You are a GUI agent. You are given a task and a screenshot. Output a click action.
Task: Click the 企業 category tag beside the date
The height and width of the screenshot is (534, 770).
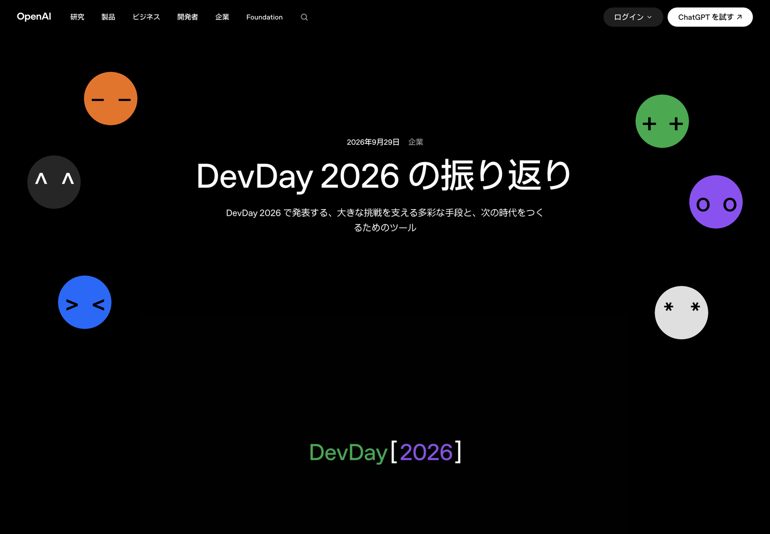coord(416,142)
